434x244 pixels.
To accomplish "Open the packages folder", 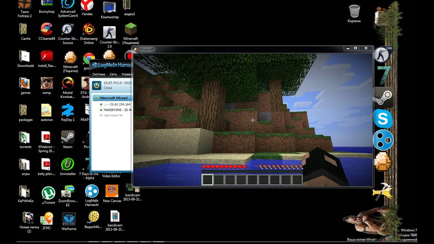I will (x=26, y=113).
